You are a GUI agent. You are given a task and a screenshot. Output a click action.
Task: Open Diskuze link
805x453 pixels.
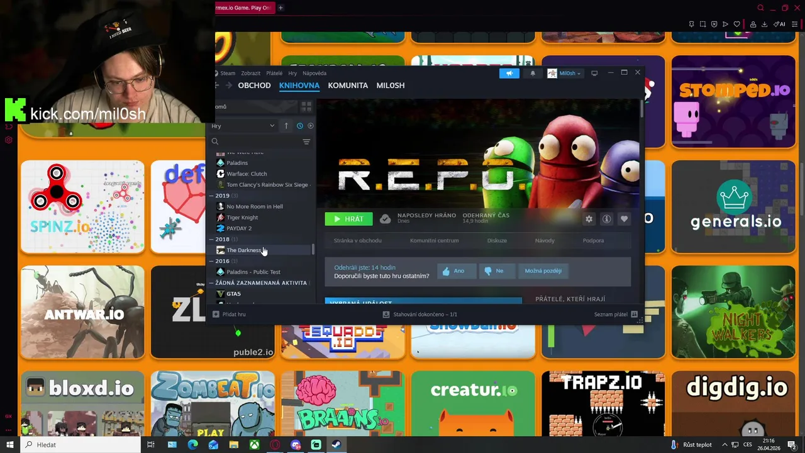pyautogui.click(x=497, y=240)
